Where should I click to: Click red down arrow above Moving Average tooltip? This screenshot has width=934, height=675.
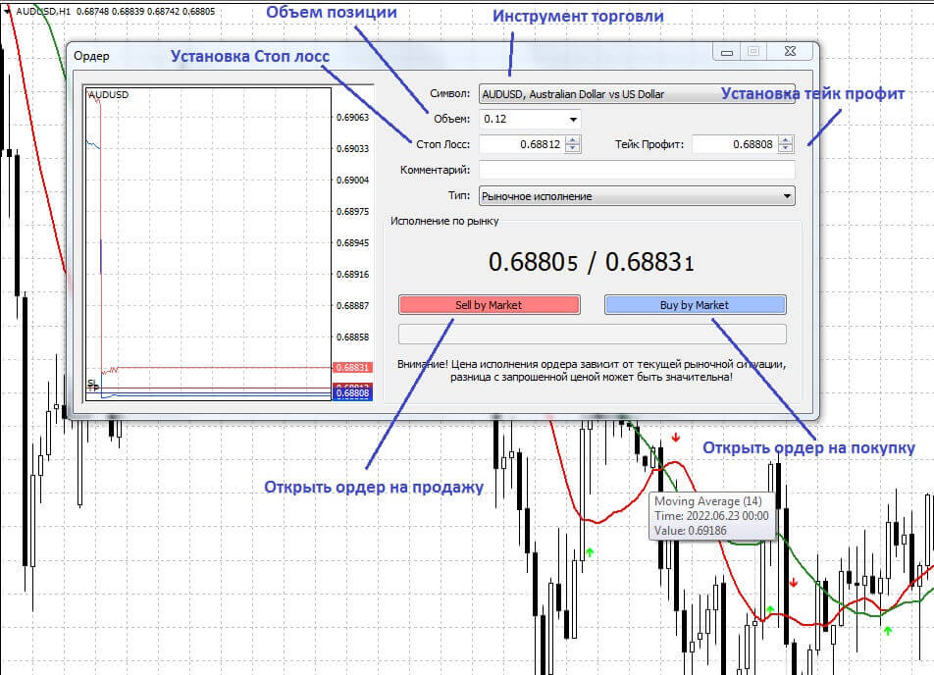pyautogui.click(x=675, y=438)
